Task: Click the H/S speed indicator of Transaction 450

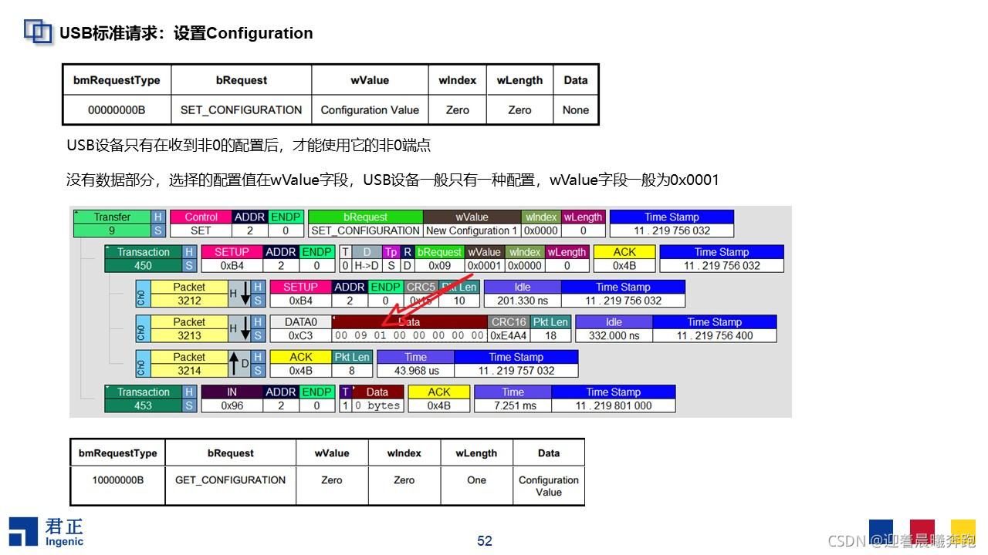Action: pyautogui.click(x=189, y=259)
